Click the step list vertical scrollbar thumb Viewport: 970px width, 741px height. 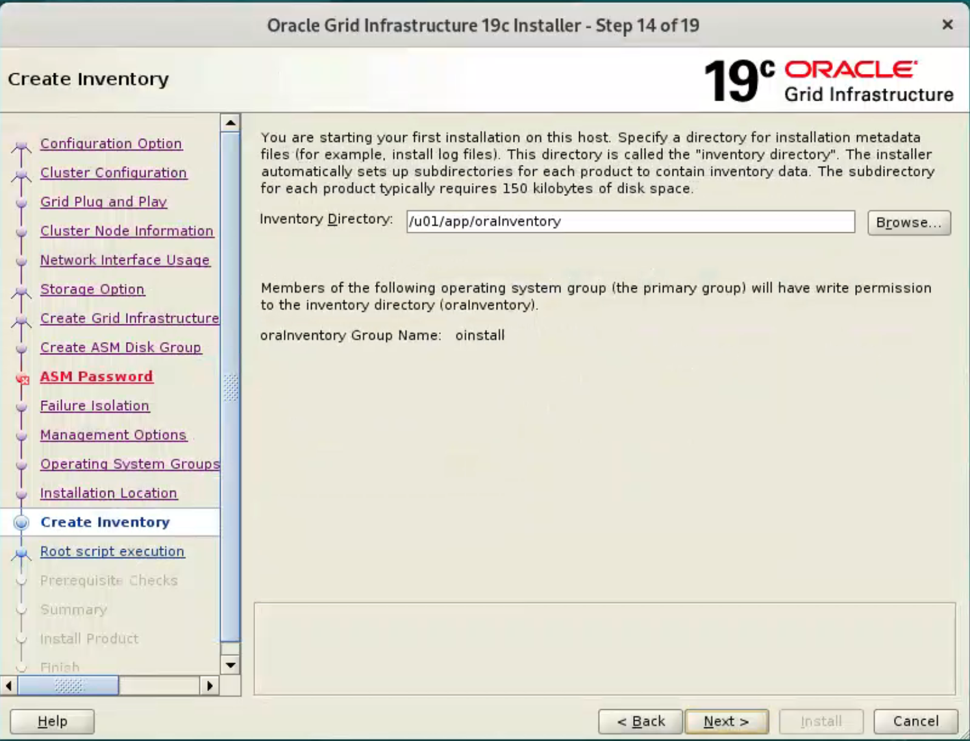tap(230, 387)
